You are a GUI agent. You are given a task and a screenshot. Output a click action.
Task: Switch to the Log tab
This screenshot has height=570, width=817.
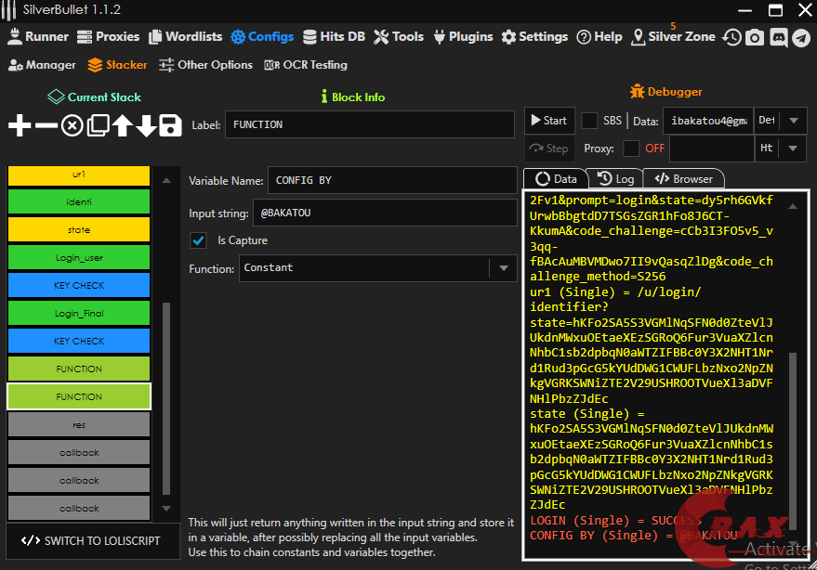[616, 178]
